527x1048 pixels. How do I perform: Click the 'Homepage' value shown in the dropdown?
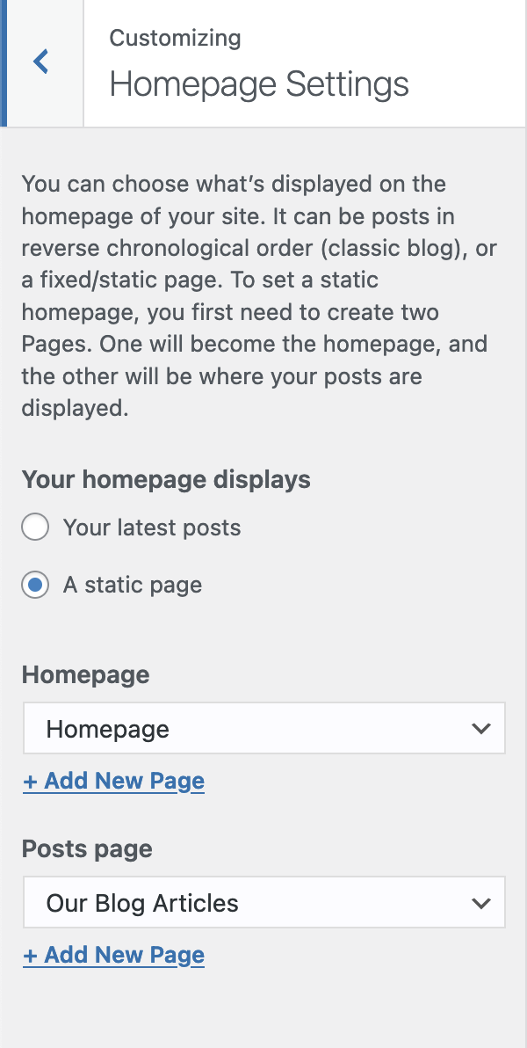pos(106,728)
